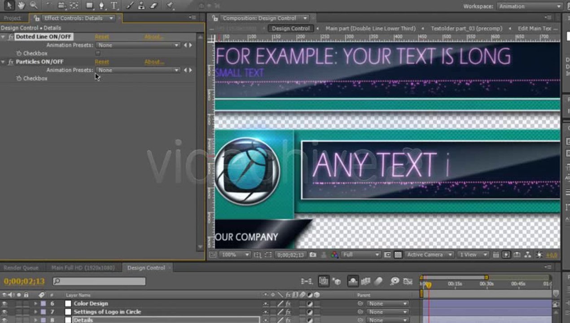Select the Clone Stamp tool
The image size is (570, 323).
click(142, 5)
